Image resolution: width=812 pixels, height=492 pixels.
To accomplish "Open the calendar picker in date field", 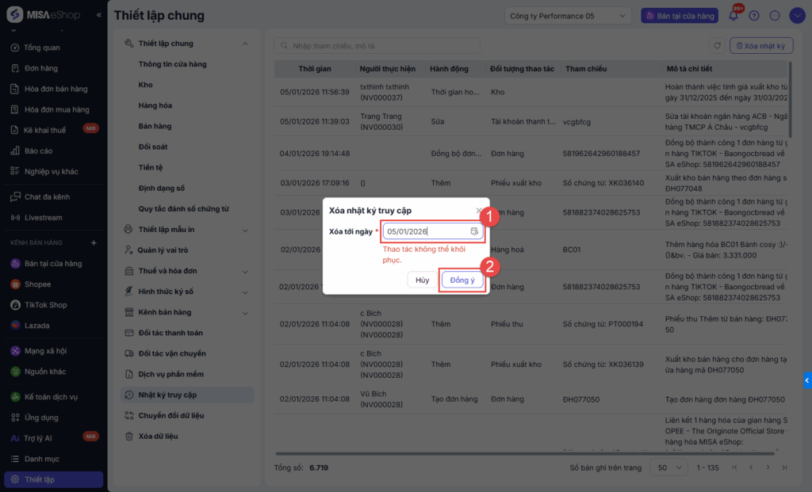I will 474,231.
